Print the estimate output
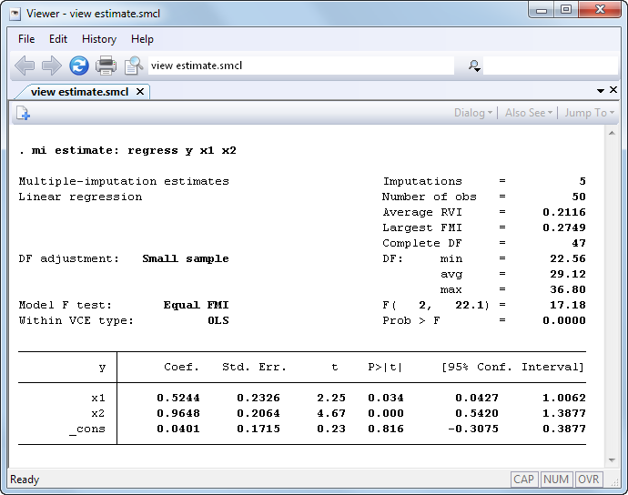 (106, 66)
